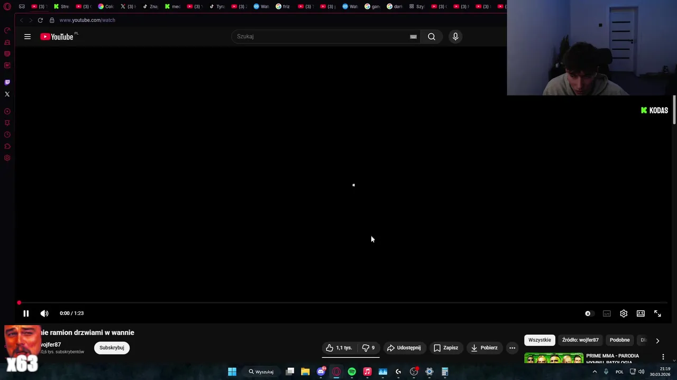Open File Explorer from taskbar
Image resolution: width=677 pixels, height=380 pixels.
tap(305, 372)
